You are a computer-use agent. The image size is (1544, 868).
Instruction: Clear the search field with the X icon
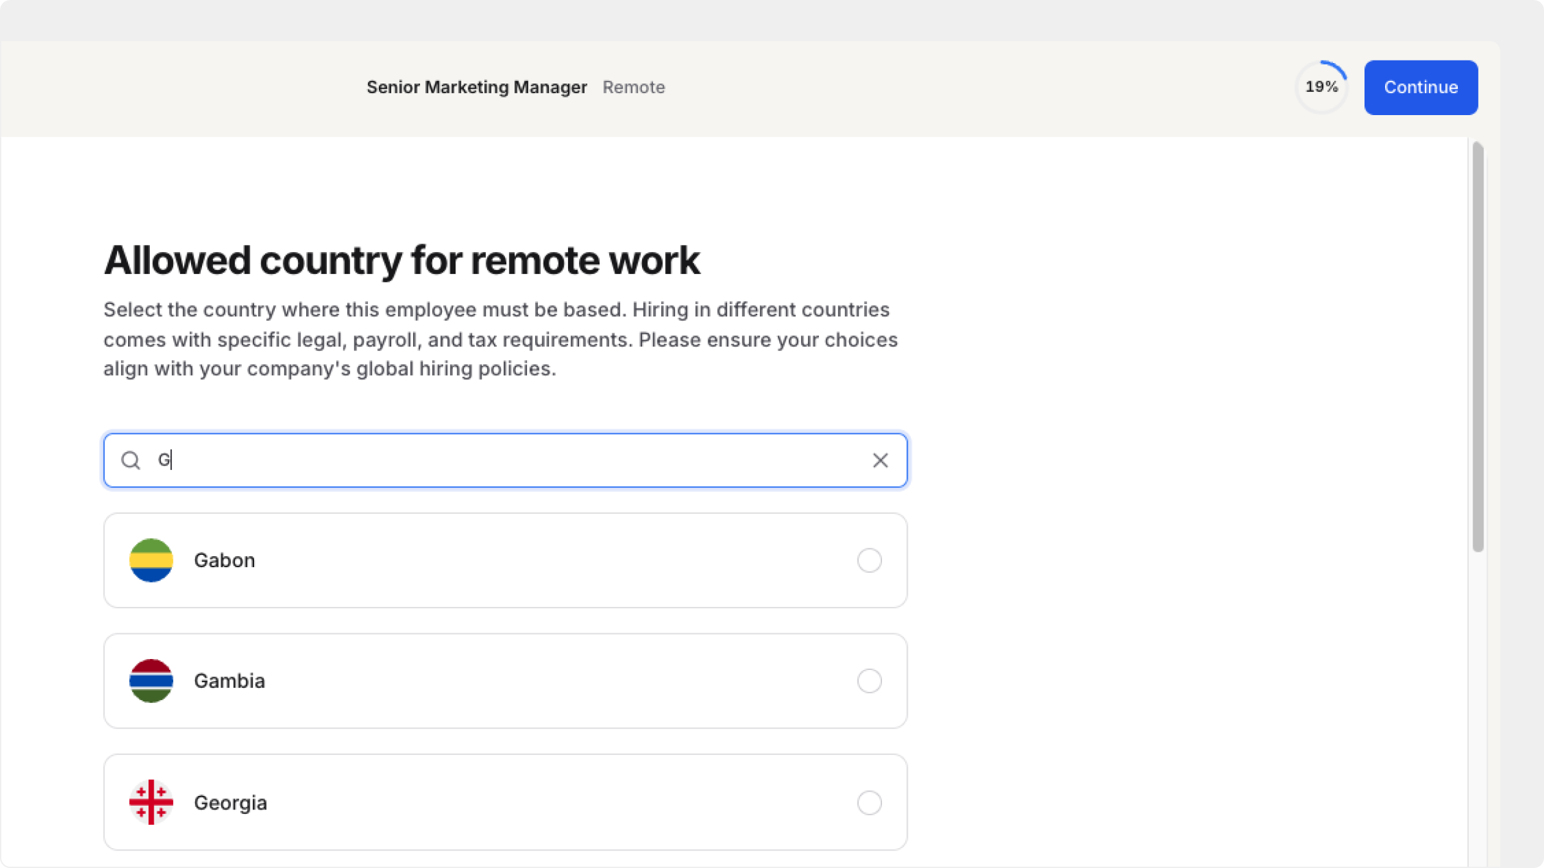pos(880,460)
